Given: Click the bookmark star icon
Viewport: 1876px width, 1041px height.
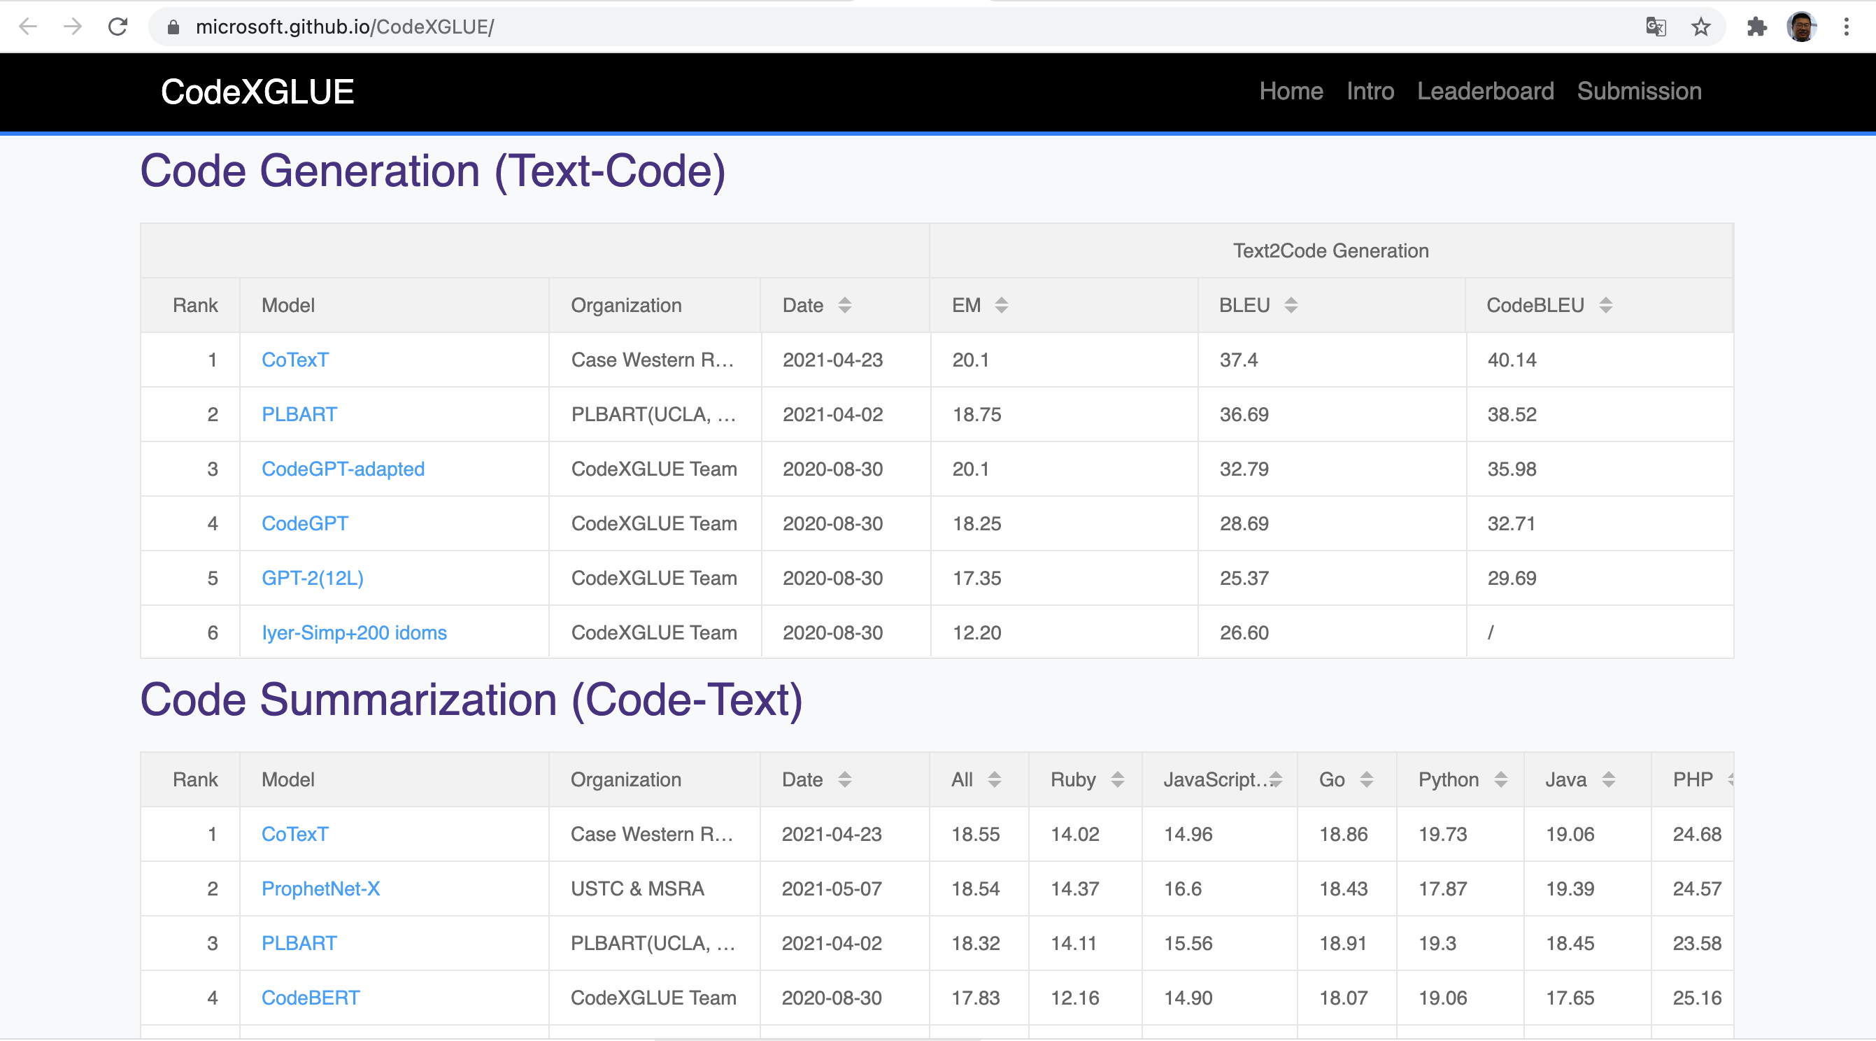Looking at the screenshot, I should 1700,27.
